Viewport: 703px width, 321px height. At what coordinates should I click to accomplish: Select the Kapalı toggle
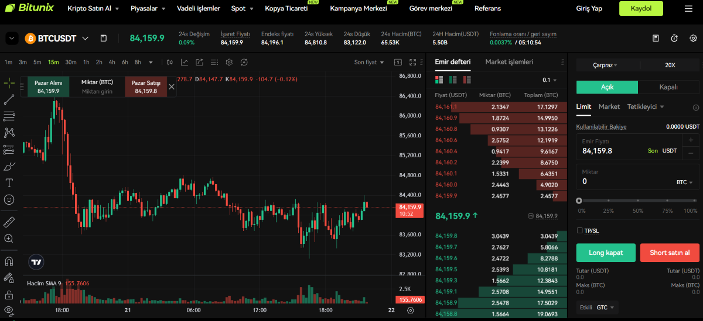(x=668, y=87)
